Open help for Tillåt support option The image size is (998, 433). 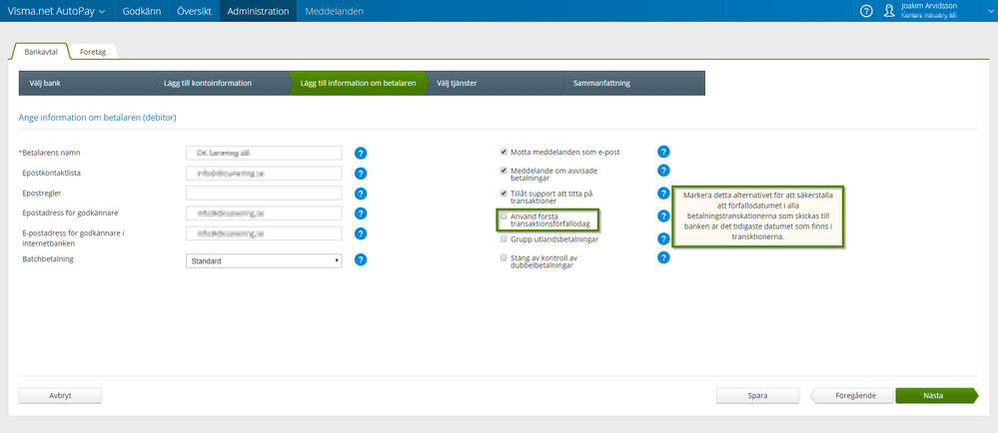tap(664, 193)
